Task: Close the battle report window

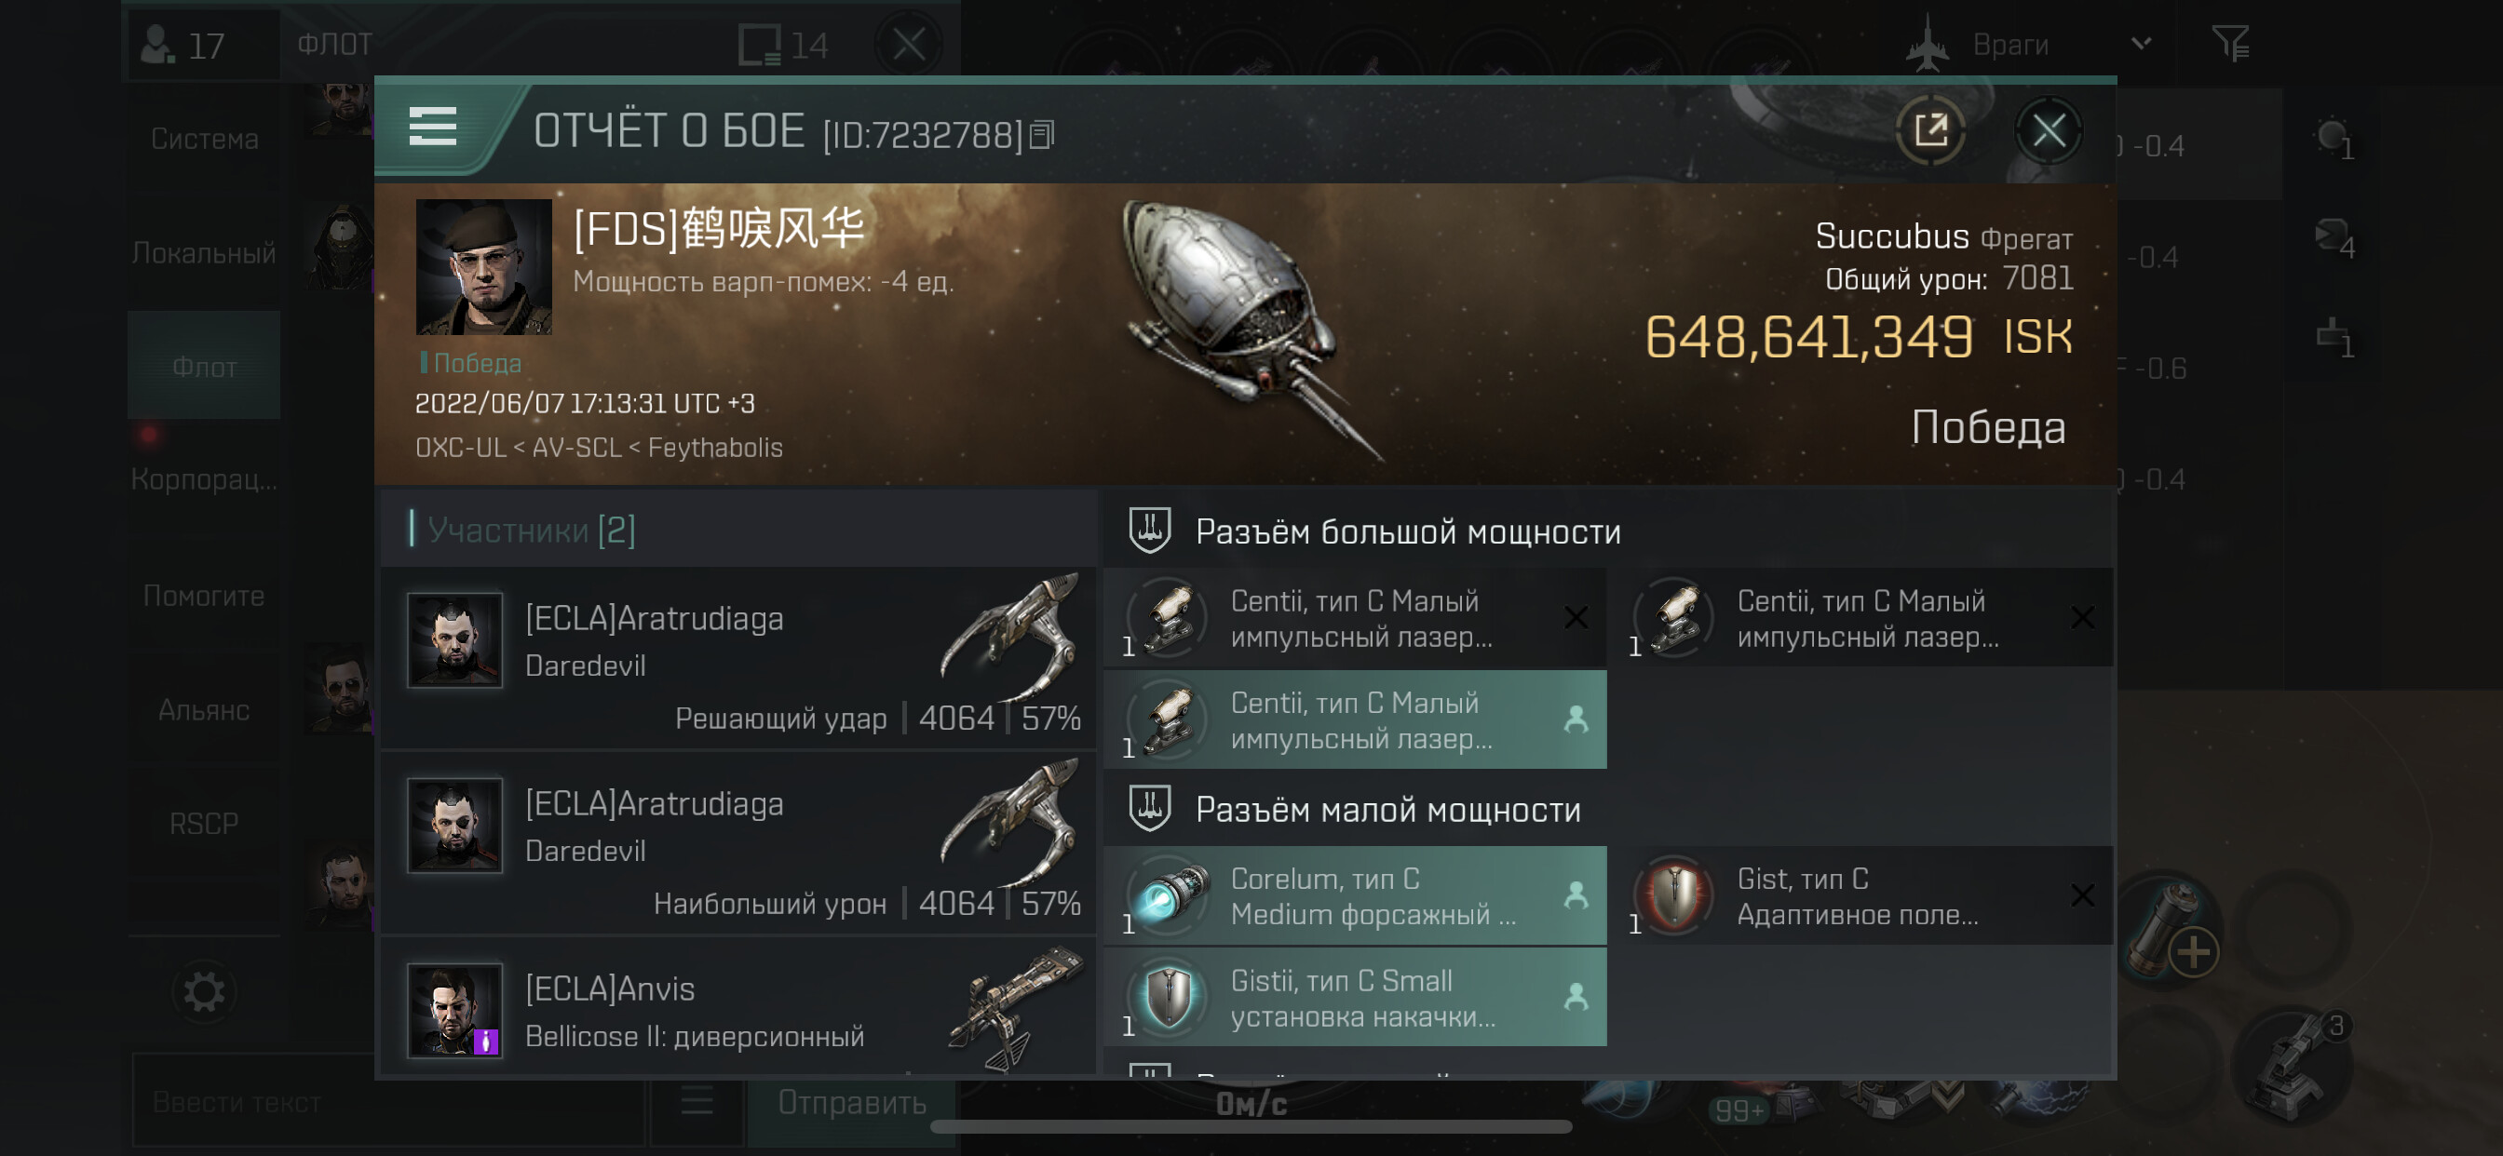Action: click(2049, 130)
